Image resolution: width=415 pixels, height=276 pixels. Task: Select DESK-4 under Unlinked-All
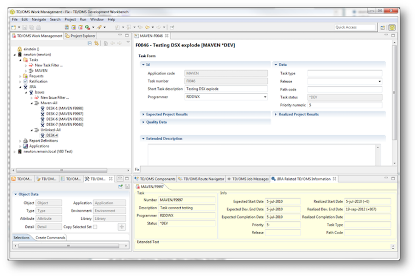pos(52,135)
